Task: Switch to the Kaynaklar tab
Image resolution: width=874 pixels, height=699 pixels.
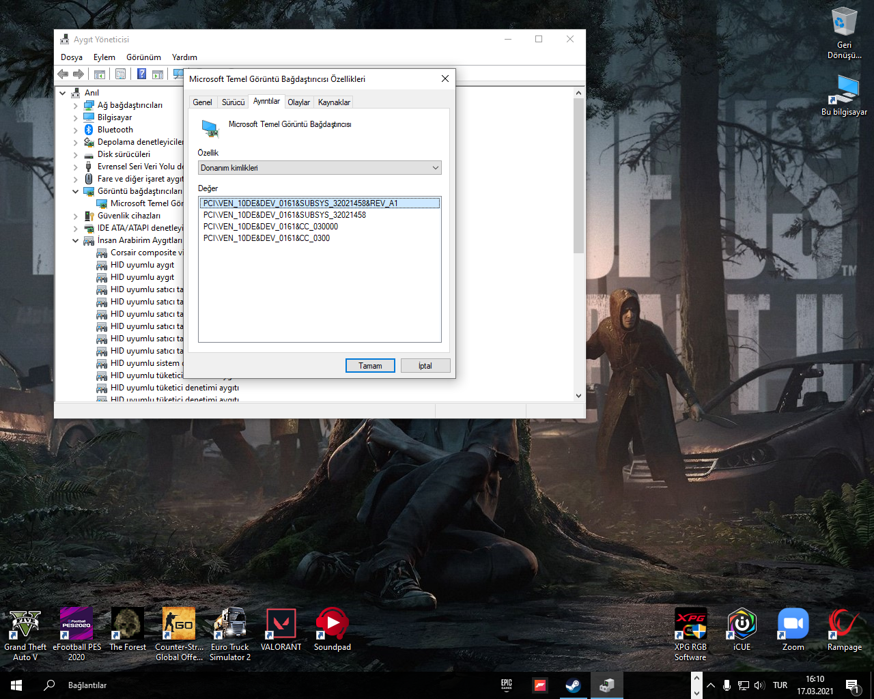Action: 334,102
